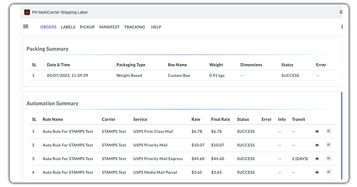Click the Custom Box cell
This screenshot has height=187, width=357.
pyautogui.click(x=179, y=76)
